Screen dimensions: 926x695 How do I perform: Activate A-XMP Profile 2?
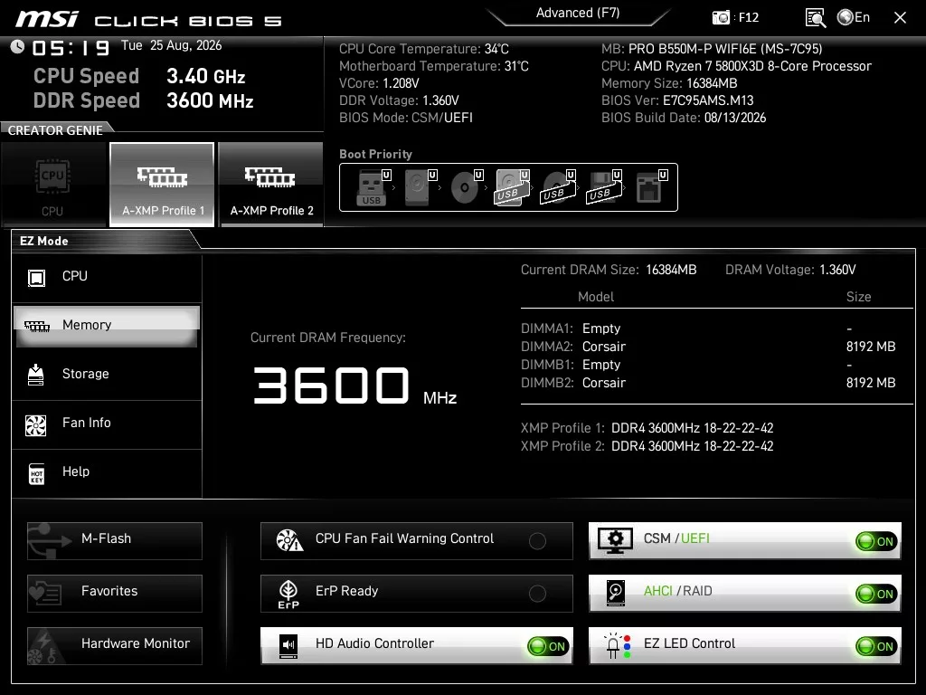tap(271, 185)
